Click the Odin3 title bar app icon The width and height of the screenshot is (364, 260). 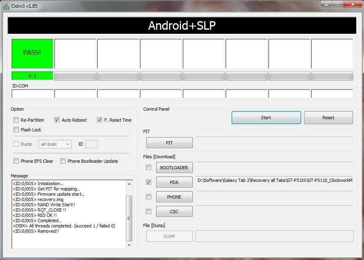[x=6, y=6]
